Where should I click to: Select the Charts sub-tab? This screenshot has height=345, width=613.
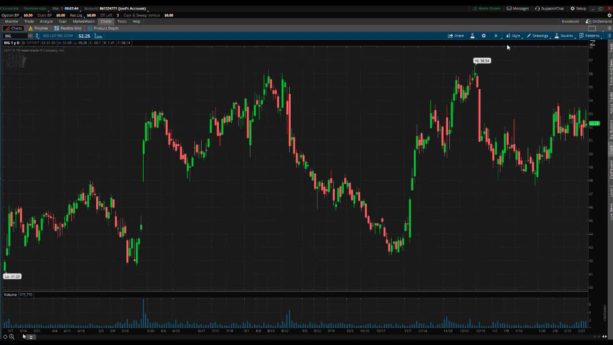(x=13, y=28)
